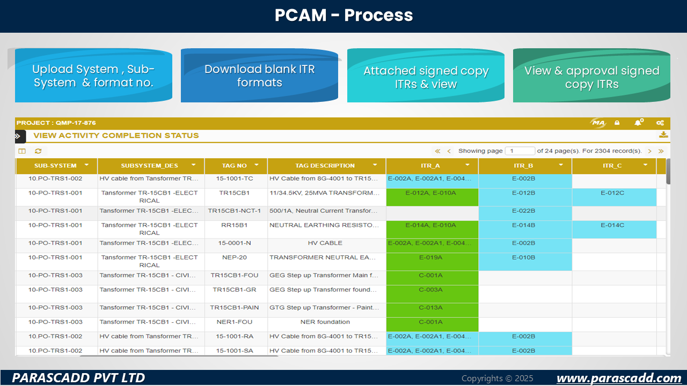Open the www.parascadd.com link
The height and width of the screenshot is (386, 687).
[x=619, y=378]
